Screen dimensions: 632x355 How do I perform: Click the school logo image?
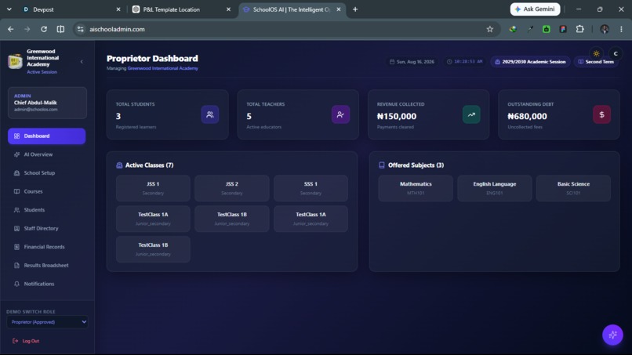[x=16, y=61]
